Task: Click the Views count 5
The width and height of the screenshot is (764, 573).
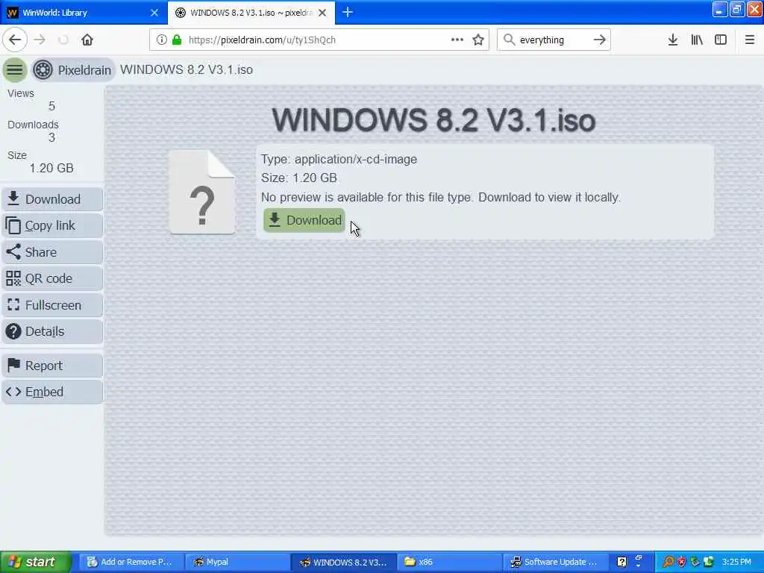Action: click(x=51, y=106)
